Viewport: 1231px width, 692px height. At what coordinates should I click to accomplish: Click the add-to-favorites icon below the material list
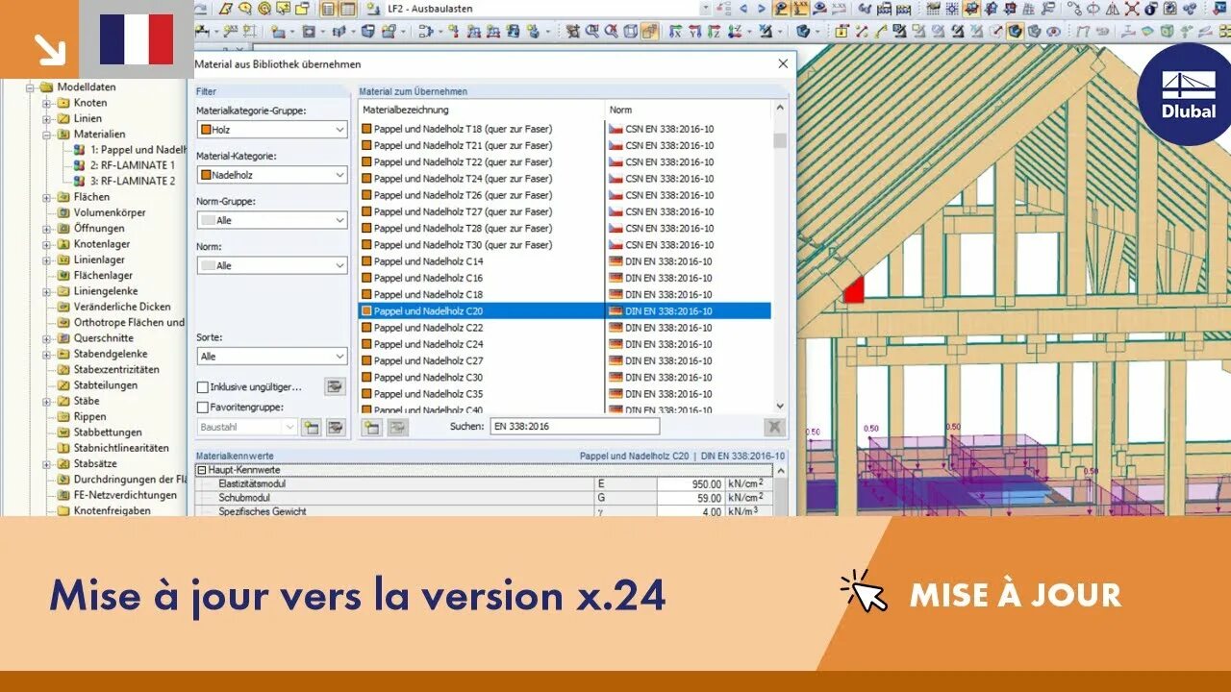coord(372,427)
